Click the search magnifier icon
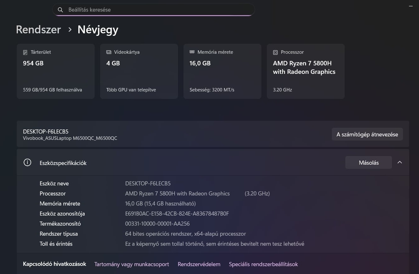 [60, 10]
